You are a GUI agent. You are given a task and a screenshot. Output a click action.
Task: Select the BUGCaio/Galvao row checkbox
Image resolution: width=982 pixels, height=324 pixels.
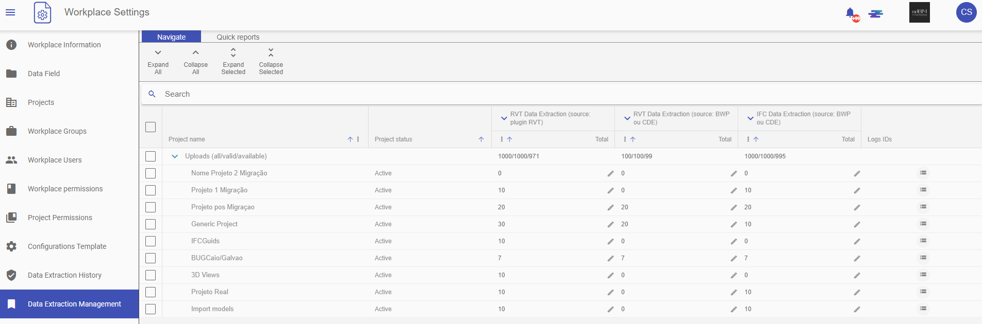[x=151, y=258]
